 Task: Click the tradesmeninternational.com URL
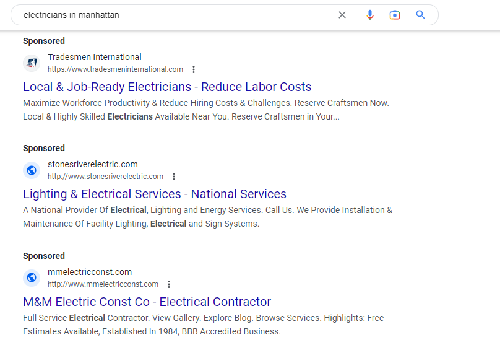point(115,69)
